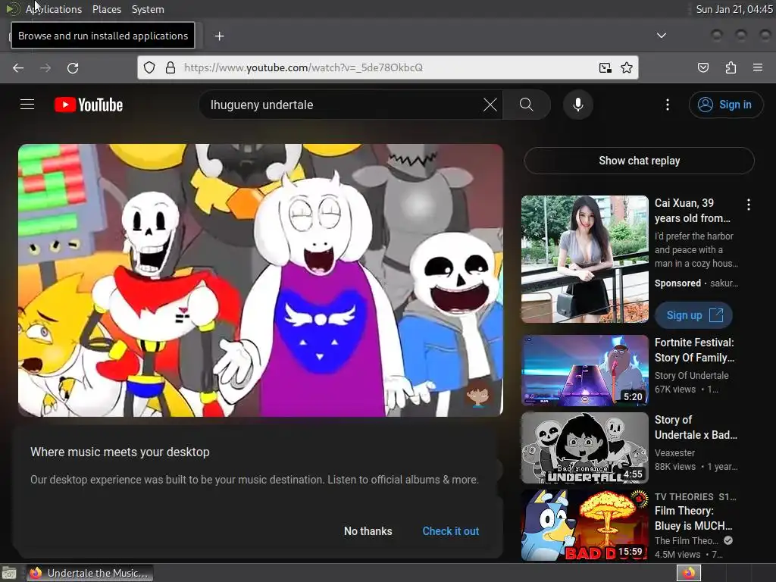The height and width of the screenshot is (582, 776).
Task: Open the Pocket save icon
Action: tap(703, 67)
